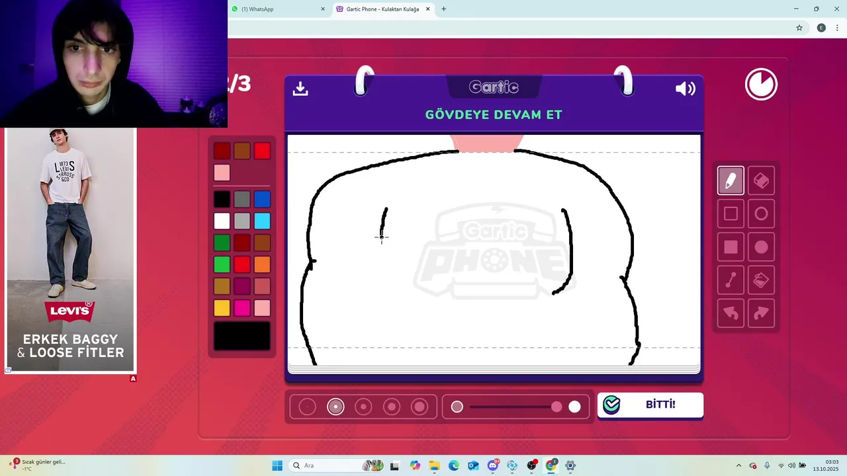847x476 pixels.
Task: Click the BİTTİ! done button
Action: tap(650, 405)
